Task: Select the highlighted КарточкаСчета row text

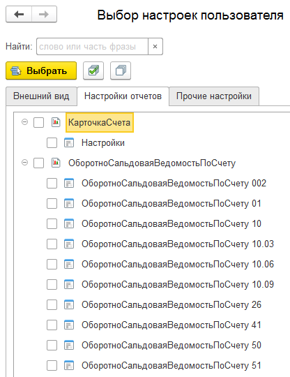Action: [100, 123]
